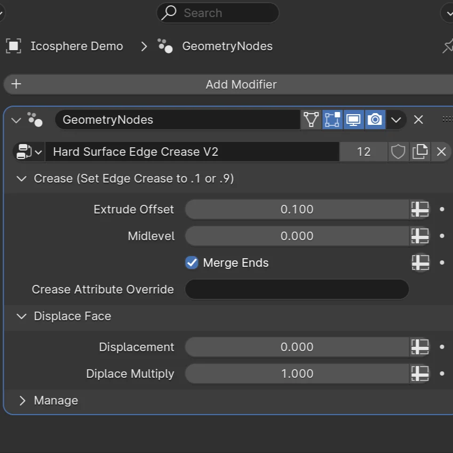The width and height of the screenshot is (453, 453).
Task: Click the attribute toggle icon beside Extrude Offset
Action: (x=420, y=209)
